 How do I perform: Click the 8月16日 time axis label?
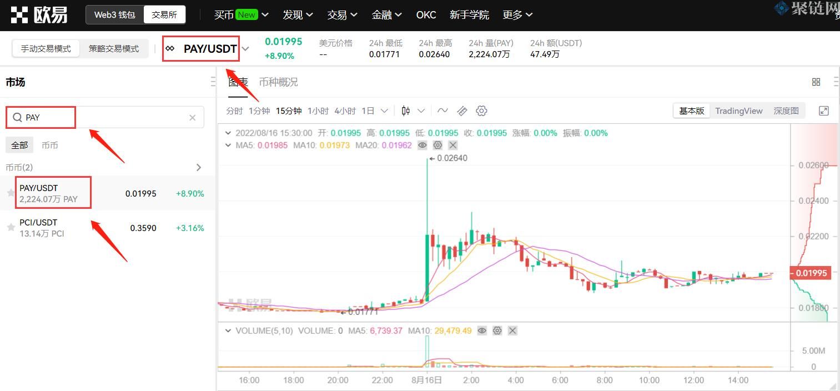click(427, 380)
